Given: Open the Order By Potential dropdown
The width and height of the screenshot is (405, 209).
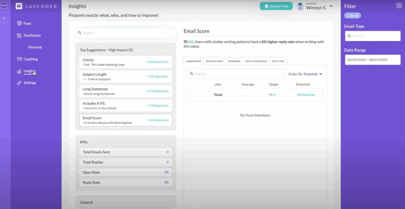Looking at the screenshot, I should tap(312, 74).
